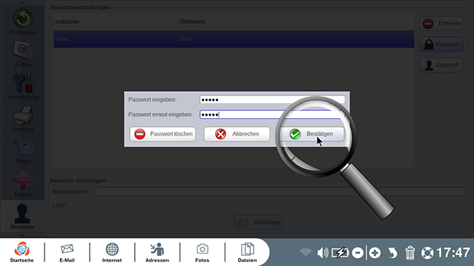Open the trash bin icon
This screenshot has width=474, height=266.
[410, 253]
